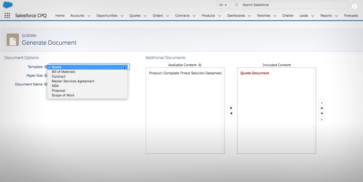Viewport: 363px width, 182px height.
Task: Choose the Proposal template option
Action: (87, 91)
